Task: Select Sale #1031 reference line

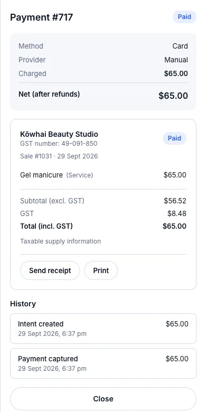Action: [x=59, y=156]
